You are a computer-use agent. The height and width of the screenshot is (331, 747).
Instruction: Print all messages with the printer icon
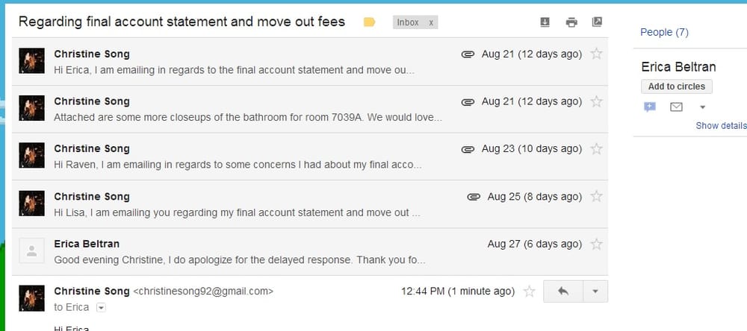point(571,22)
